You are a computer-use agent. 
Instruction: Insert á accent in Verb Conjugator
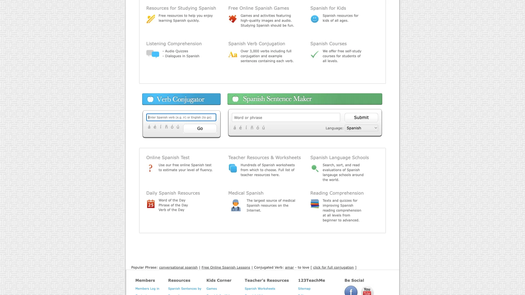(x=149, y=127)
